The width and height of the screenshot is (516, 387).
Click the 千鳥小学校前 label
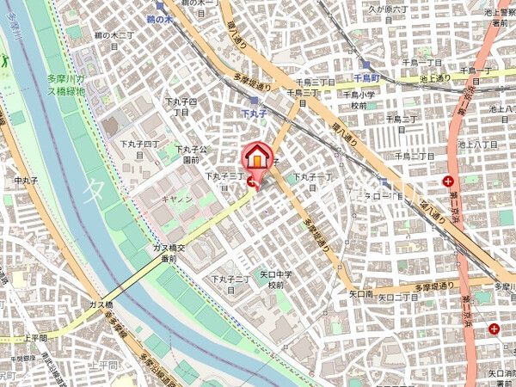pos(359,101)
